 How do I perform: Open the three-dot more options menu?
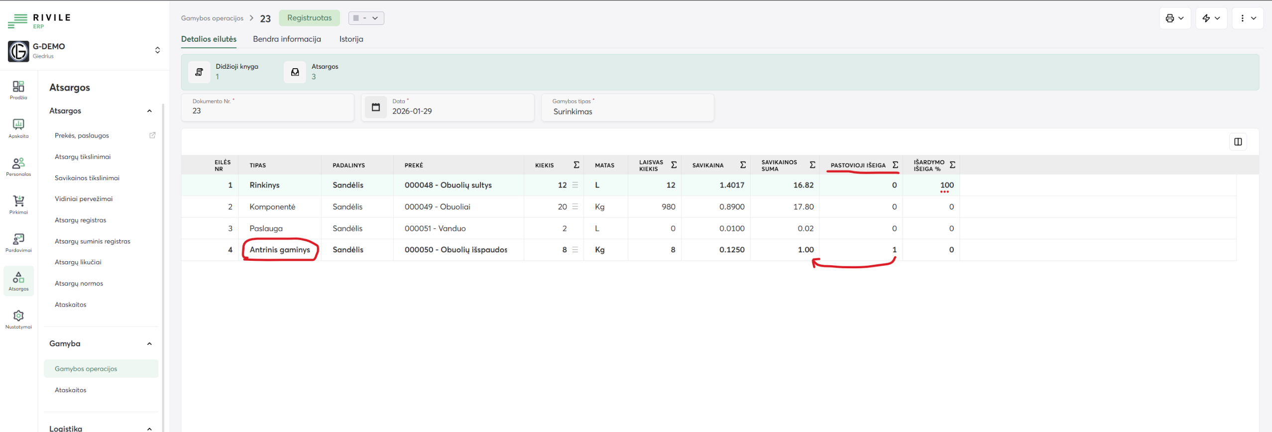pyautogui.click(x=1247, y=18)
